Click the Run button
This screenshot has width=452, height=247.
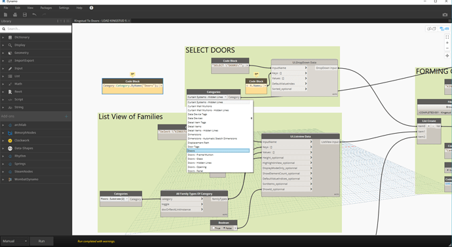(x=41, y=241)
